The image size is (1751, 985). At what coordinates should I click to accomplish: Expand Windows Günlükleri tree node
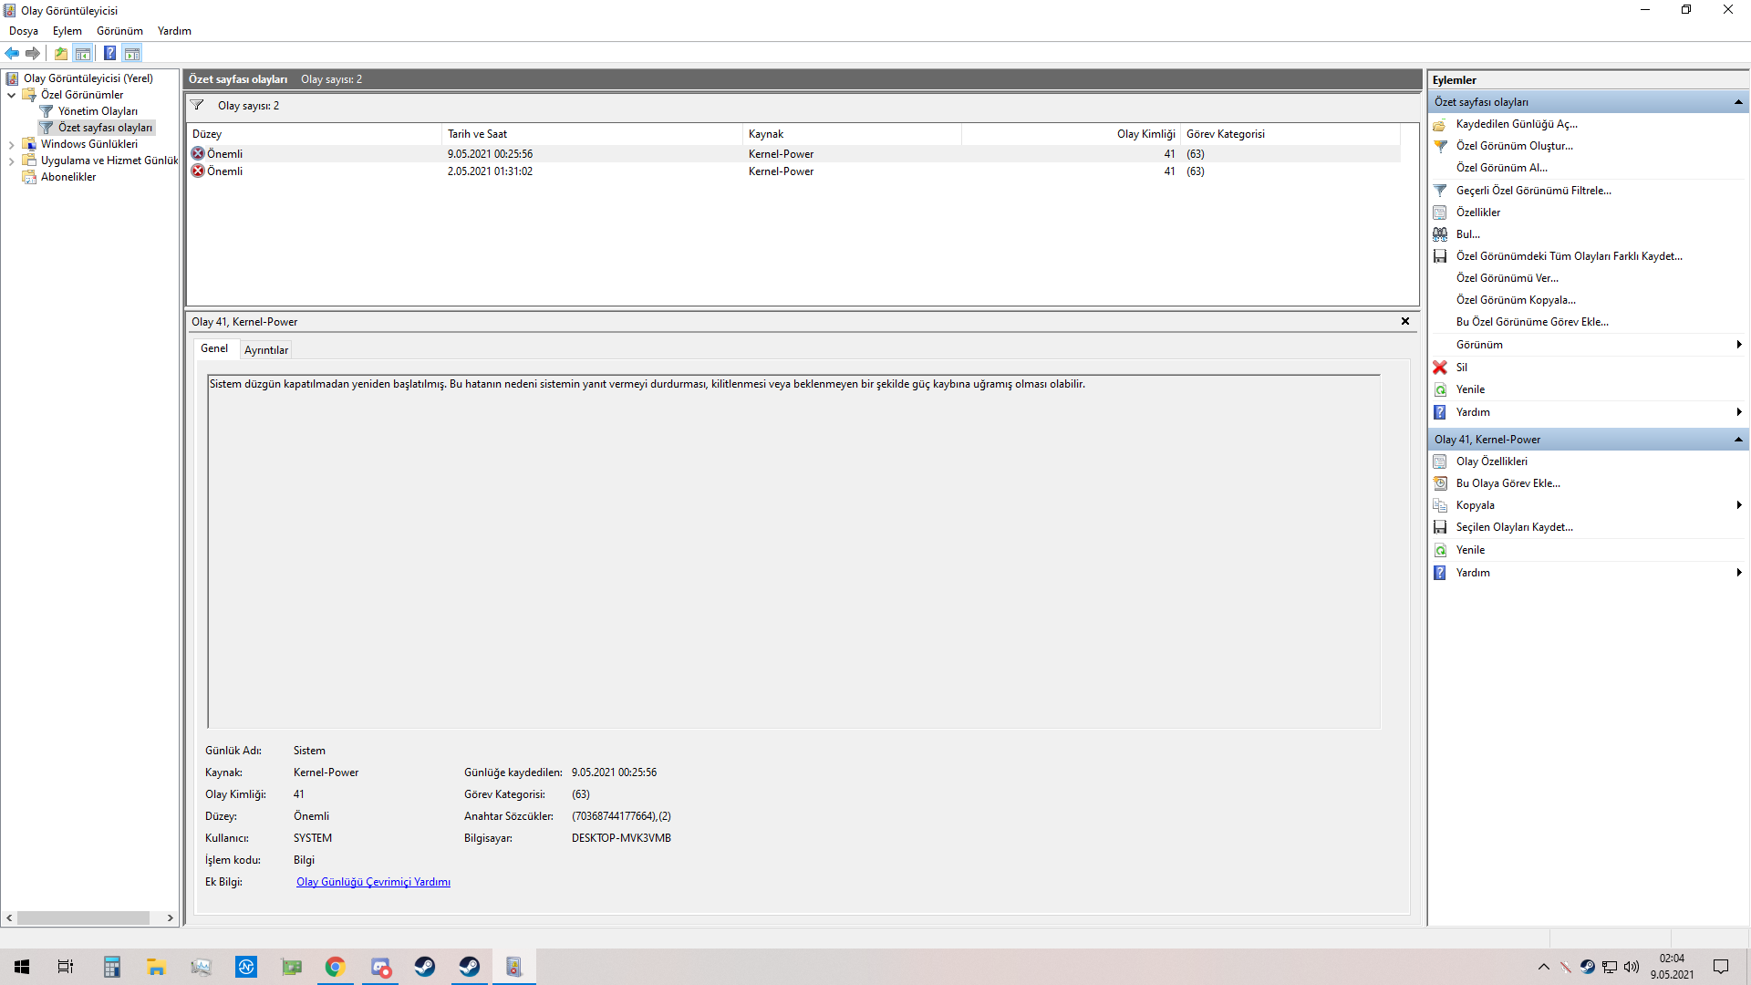[11, 144]
